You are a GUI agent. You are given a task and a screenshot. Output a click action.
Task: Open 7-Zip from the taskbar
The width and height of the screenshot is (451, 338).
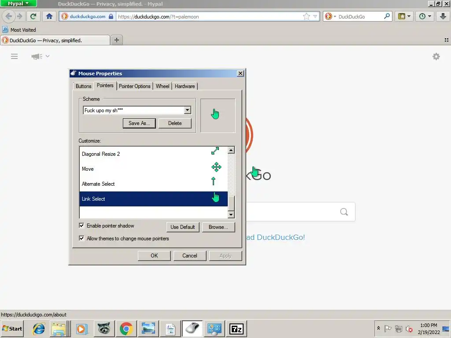point(237,328)
